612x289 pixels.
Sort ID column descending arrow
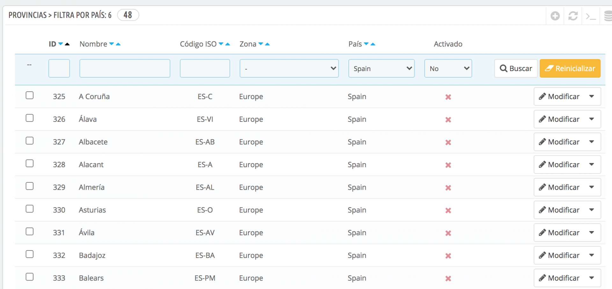point(61,44)
